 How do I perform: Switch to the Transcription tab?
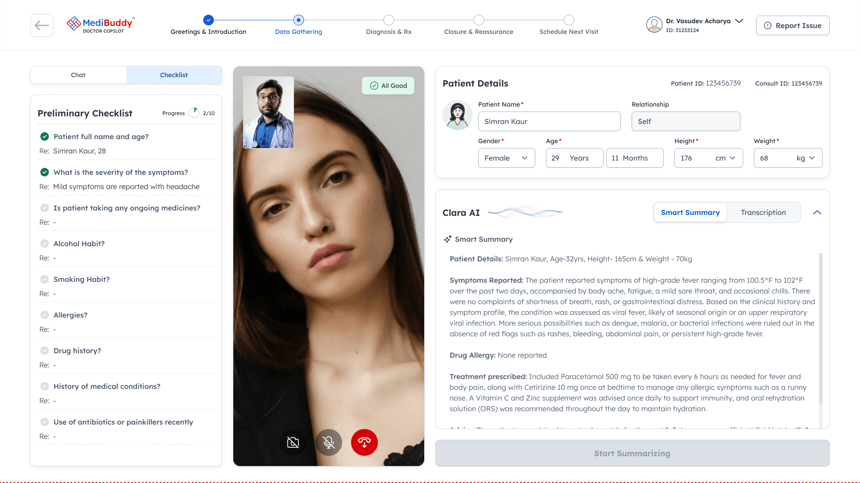tap(763, 213)
